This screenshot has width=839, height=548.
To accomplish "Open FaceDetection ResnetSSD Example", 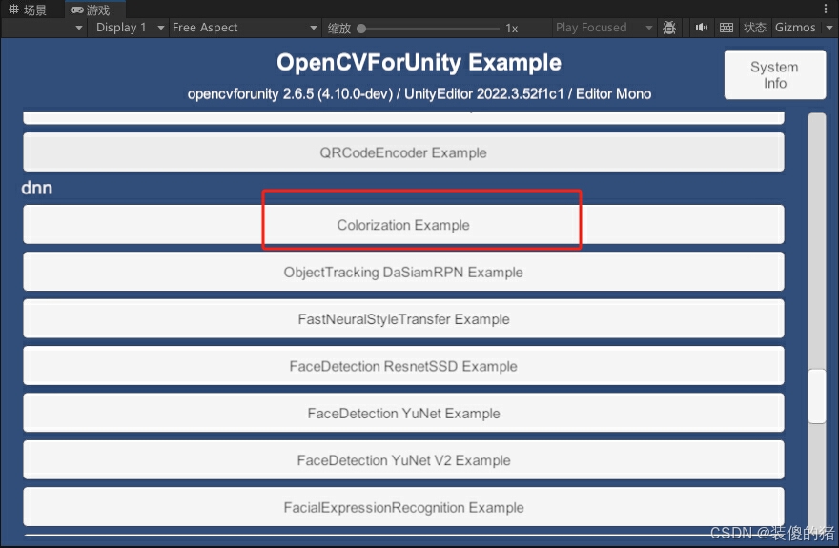I will pos(403,366).
